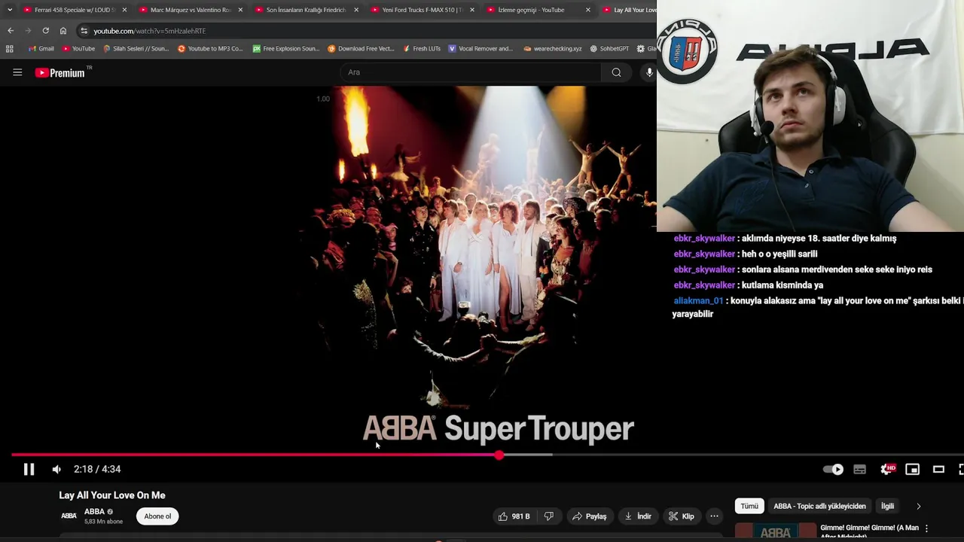Dislike the video with the thumbs-down button
Viewport: 964px width, 542px height.
549,516
